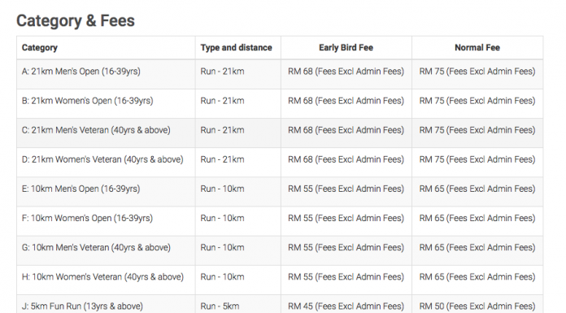Click the 'Normal Fee' column header
The width and height of the screenshot is (566, 313).
coord(477,48)
